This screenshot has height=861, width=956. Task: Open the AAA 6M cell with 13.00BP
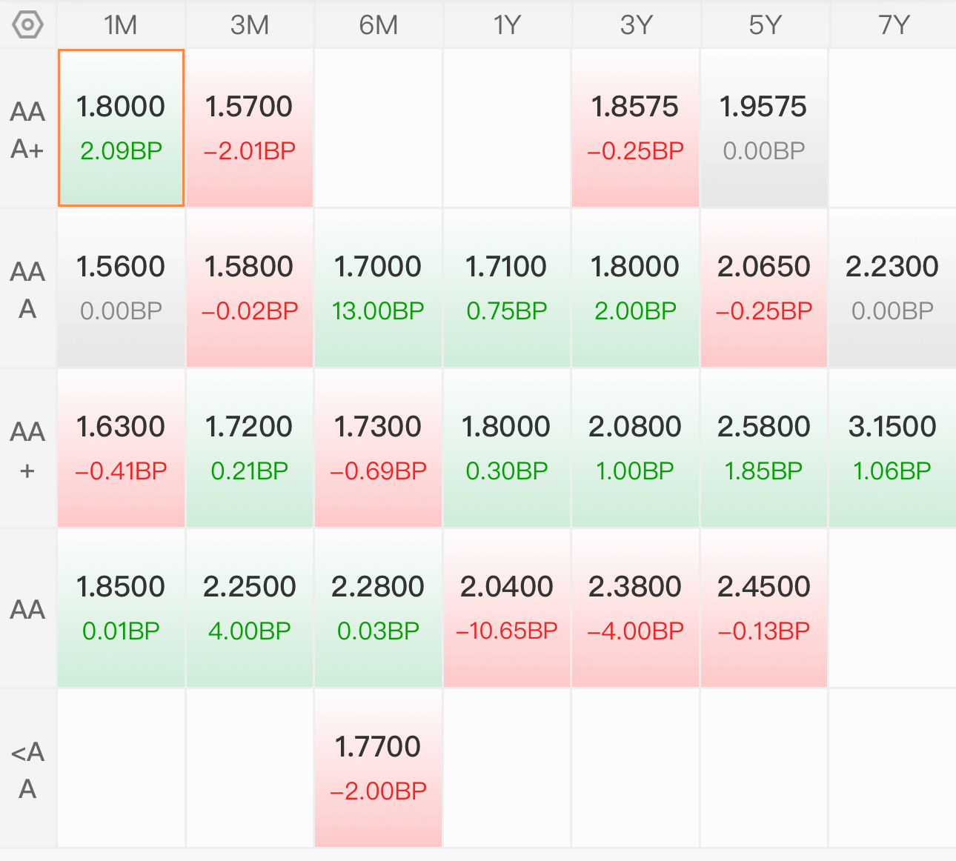(378, 287)
